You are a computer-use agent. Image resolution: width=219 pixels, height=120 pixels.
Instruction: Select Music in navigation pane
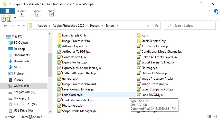[18, 67]
